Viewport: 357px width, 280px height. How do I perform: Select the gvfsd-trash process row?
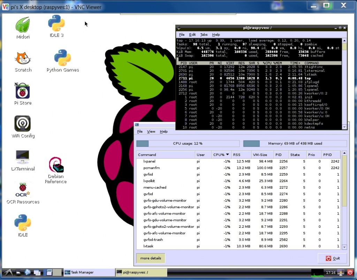click(238, 240)
